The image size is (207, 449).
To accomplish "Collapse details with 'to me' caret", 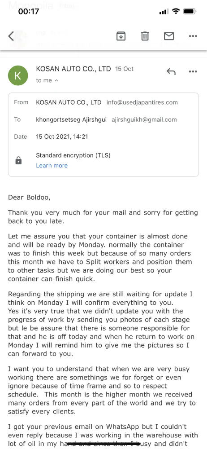I will (47, 80).
